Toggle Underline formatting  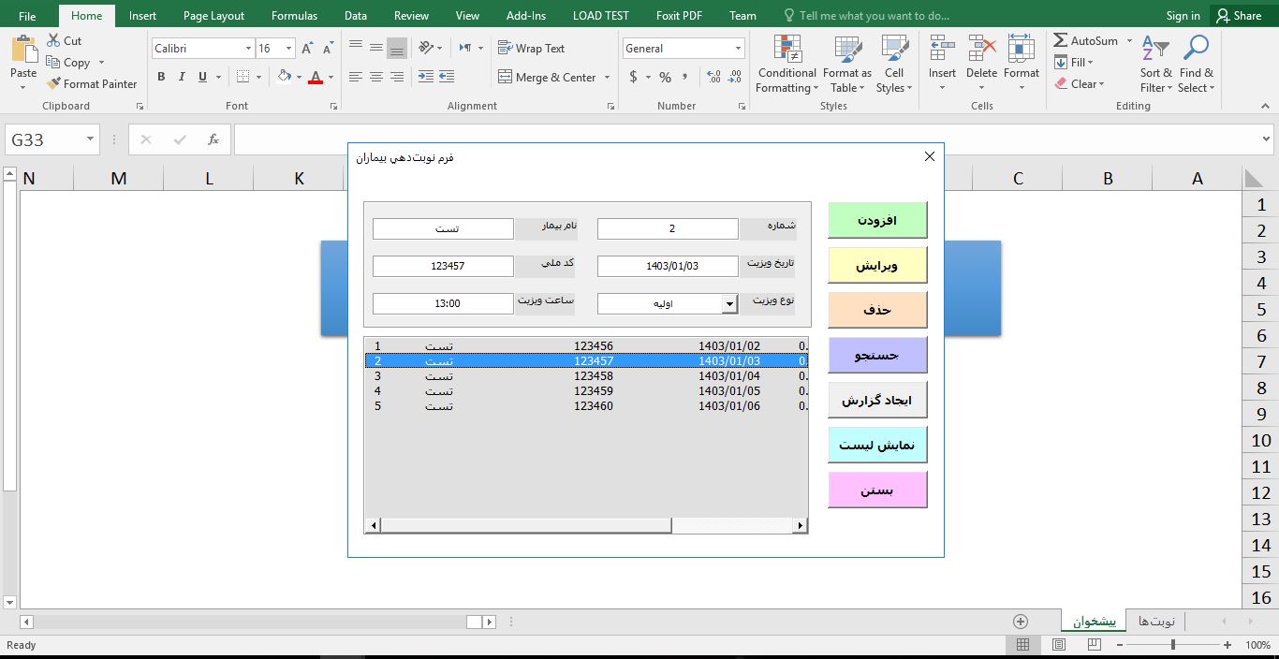pos(202,77)
